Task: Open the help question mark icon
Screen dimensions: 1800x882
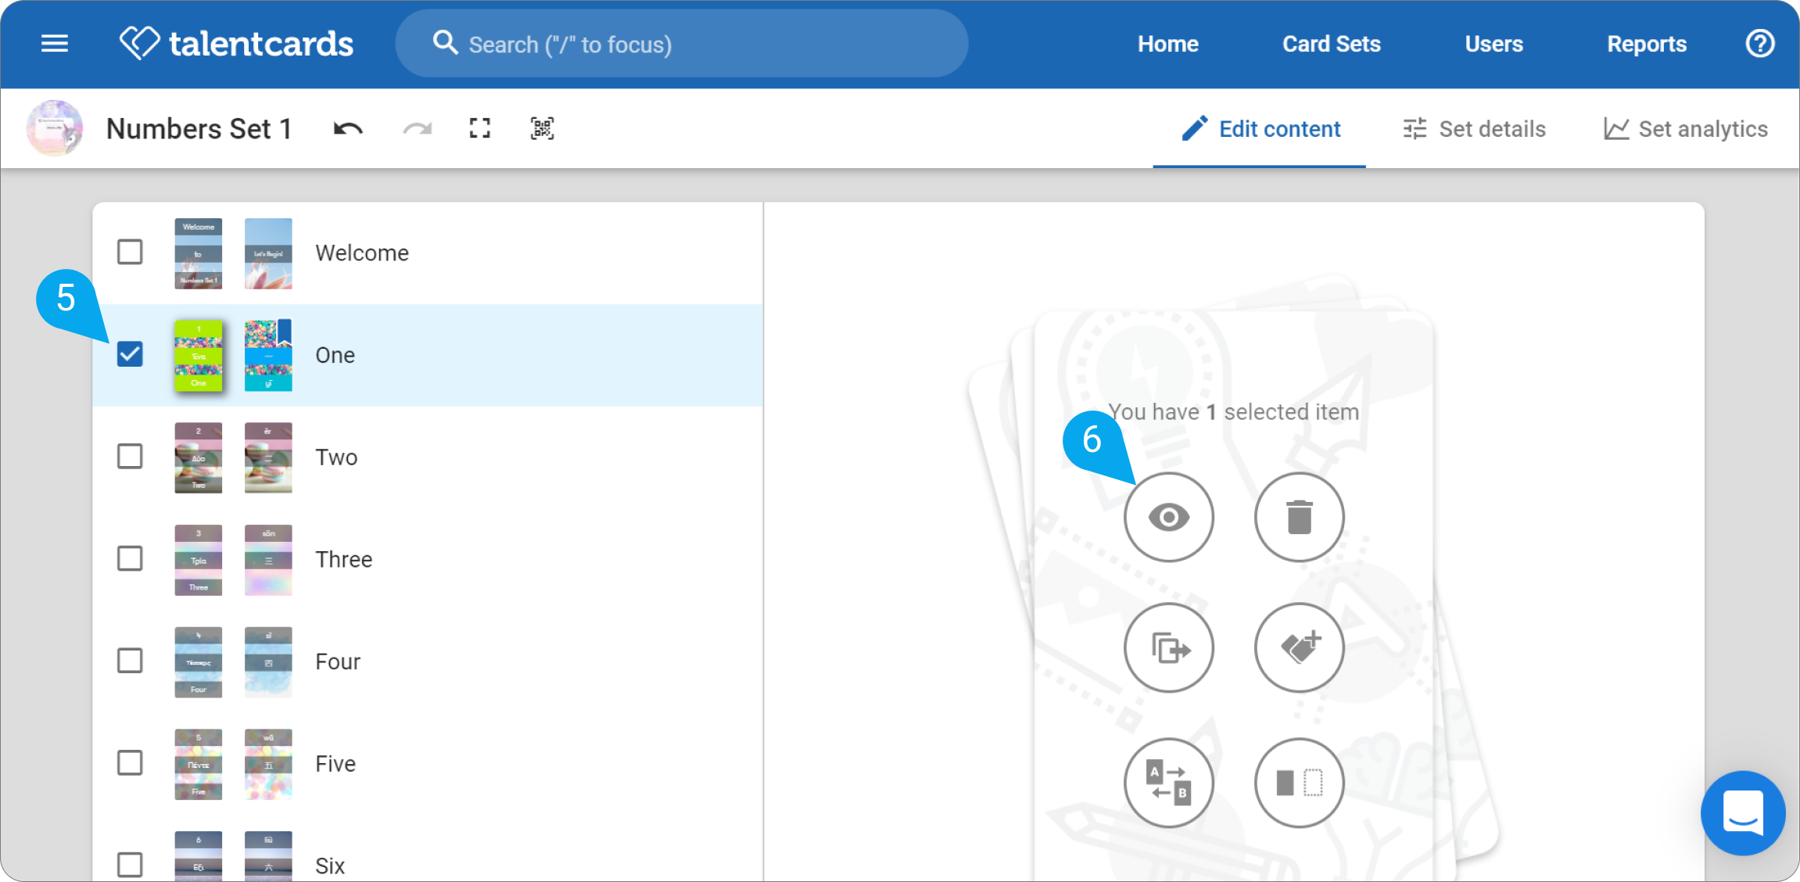Action: tap(1760, 44)
